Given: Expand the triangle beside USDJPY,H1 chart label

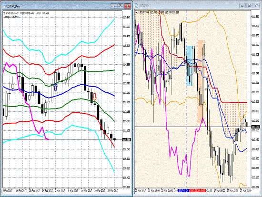Looking at the screenshot, I should point(137,12).
